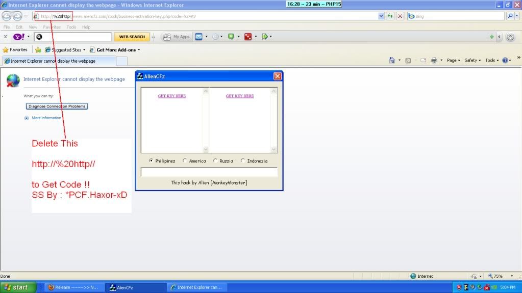Click the Home icon in command bar

392,60
